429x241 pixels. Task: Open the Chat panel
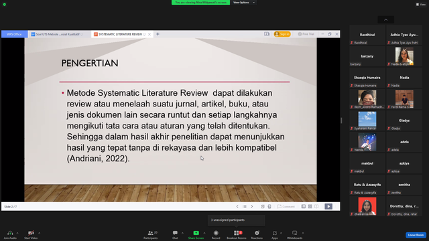175,234
